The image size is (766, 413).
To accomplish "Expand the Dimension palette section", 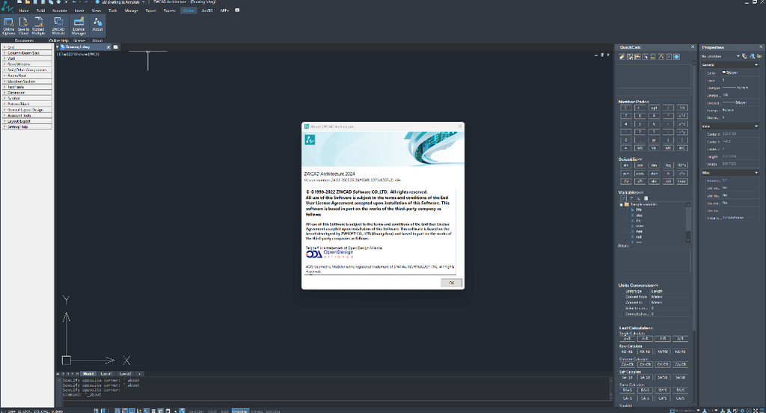I will pyautogui.click(x=27, y=92).
